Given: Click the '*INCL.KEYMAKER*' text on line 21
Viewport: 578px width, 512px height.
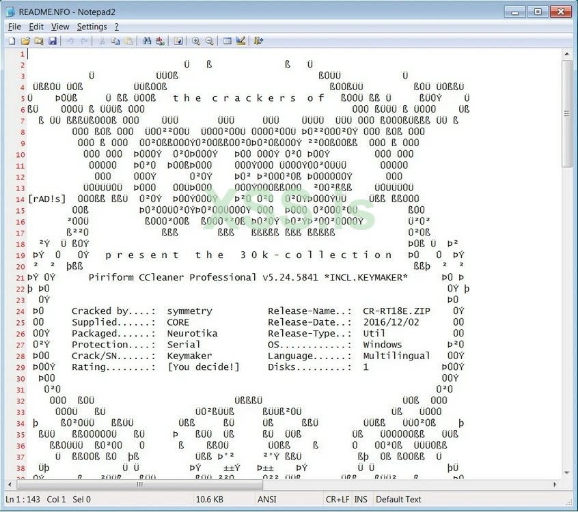Looking at the screenshot, I should point(366,277).
